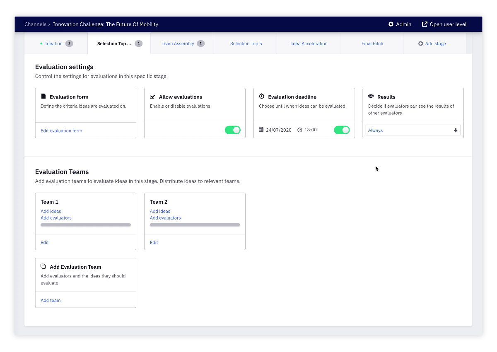Image resolution: width=497 pixels, height=352 pixels.
Task: Click the clock icon beside 18:00
Action: tap(300, 130)
